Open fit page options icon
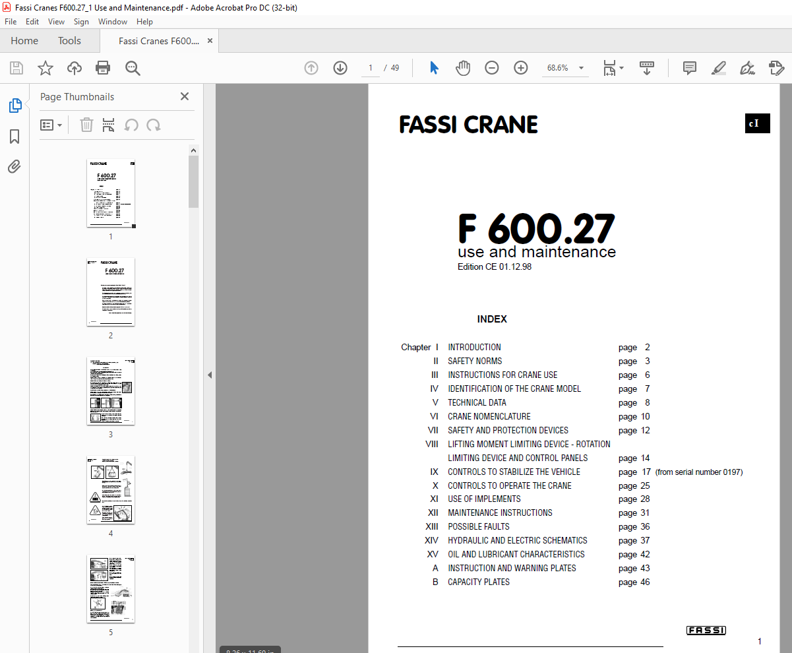The width and height of the screenshot is (792, 653). point(613,68)
